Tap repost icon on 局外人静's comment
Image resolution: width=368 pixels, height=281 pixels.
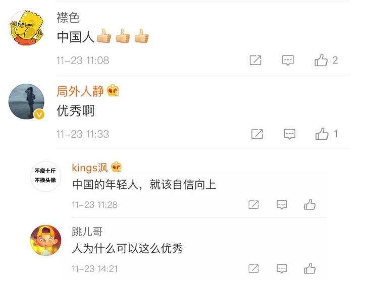[x=257, y=134]
